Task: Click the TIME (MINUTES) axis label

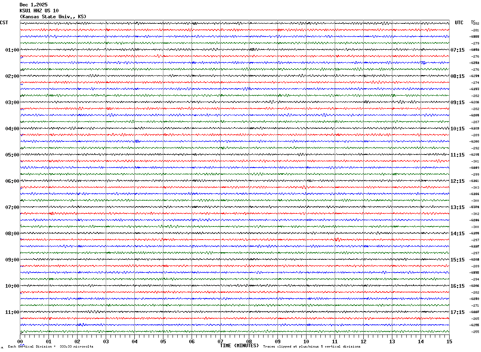Action: tap(239, 346)
